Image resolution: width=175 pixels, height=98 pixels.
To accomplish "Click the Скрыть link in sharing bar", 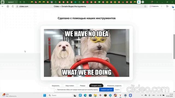I will 117,90.
